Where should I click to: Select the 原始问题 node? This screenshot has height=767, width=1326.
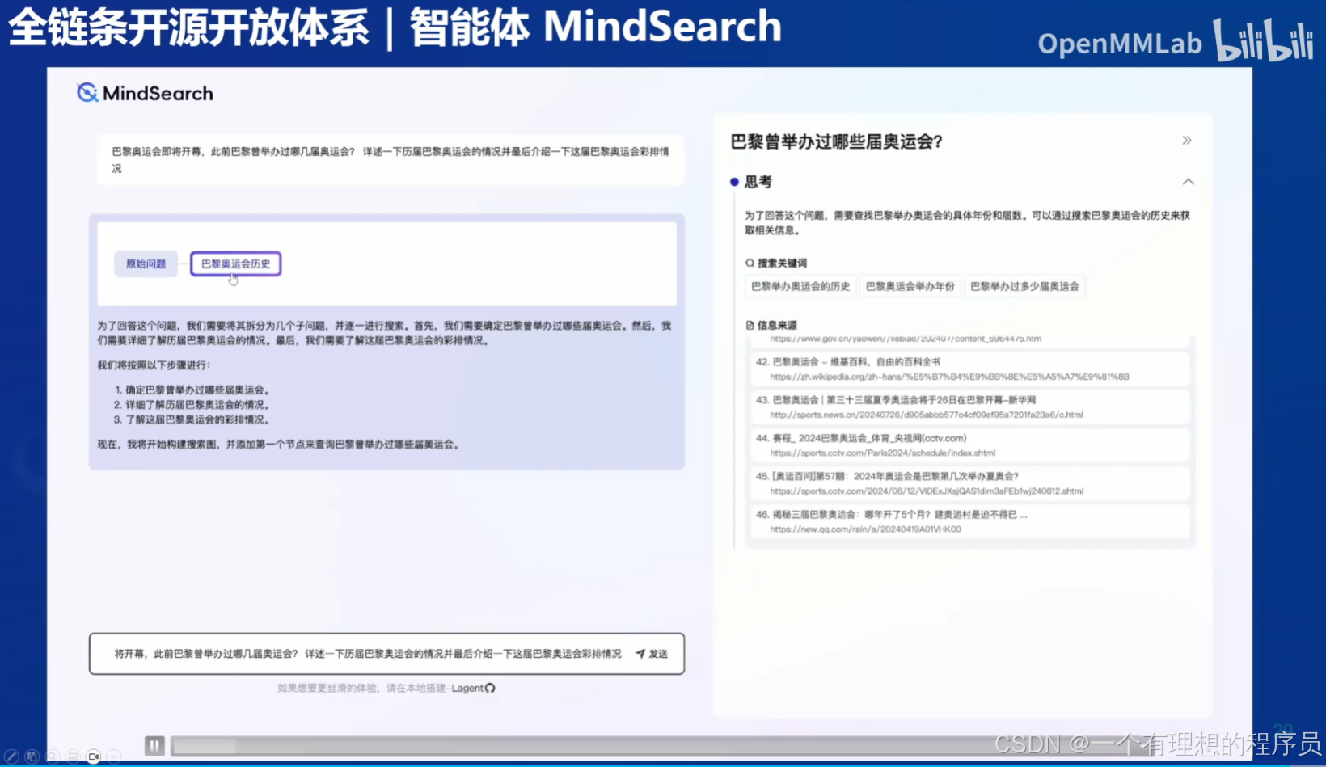[x=146, y=263]
